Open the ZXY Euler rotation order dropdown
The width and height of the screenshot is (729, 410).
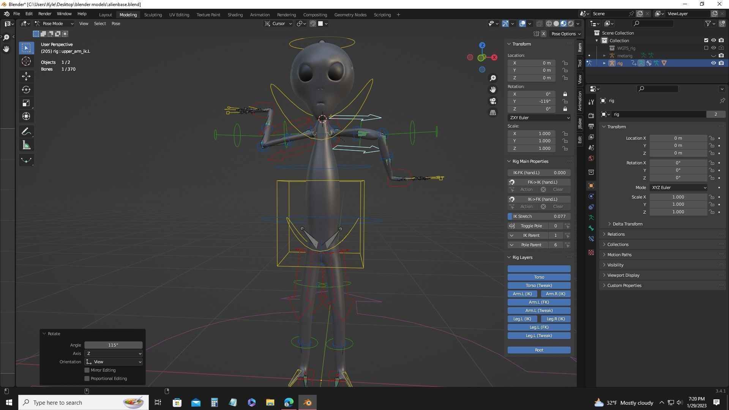(x=539, y=118)
